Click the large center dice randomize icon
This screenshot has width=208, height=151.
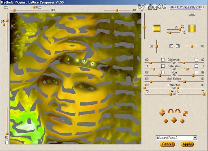(x=174, y=120)
